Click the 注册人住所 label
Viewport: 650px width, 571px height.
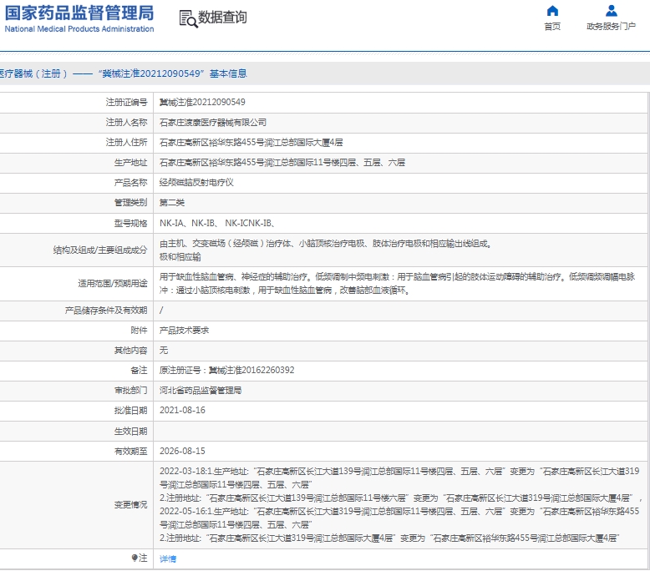pos(126,143)
